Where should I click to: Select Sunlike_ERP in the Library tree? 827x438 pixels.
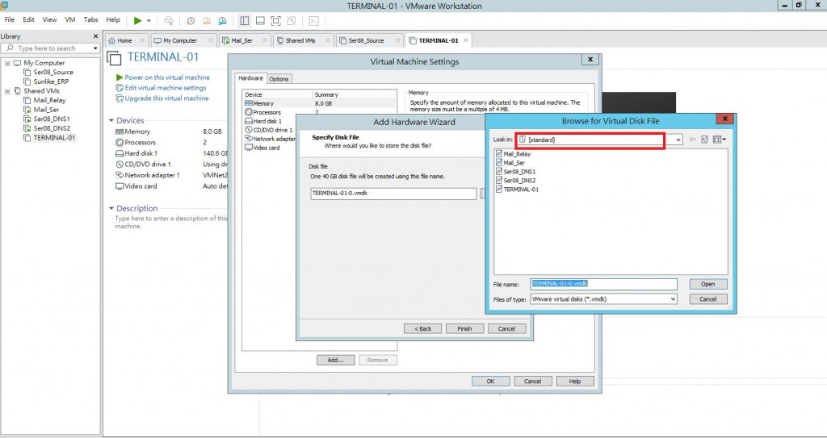point(51,81)
